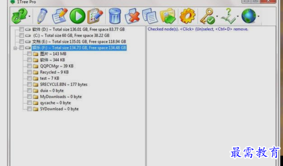
Task: Select the Recycled ~ 9 KB row
Action: pos(54,72)
